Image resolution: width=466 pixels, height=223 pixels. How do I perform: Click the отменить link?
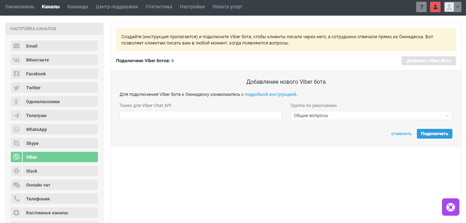402,133
